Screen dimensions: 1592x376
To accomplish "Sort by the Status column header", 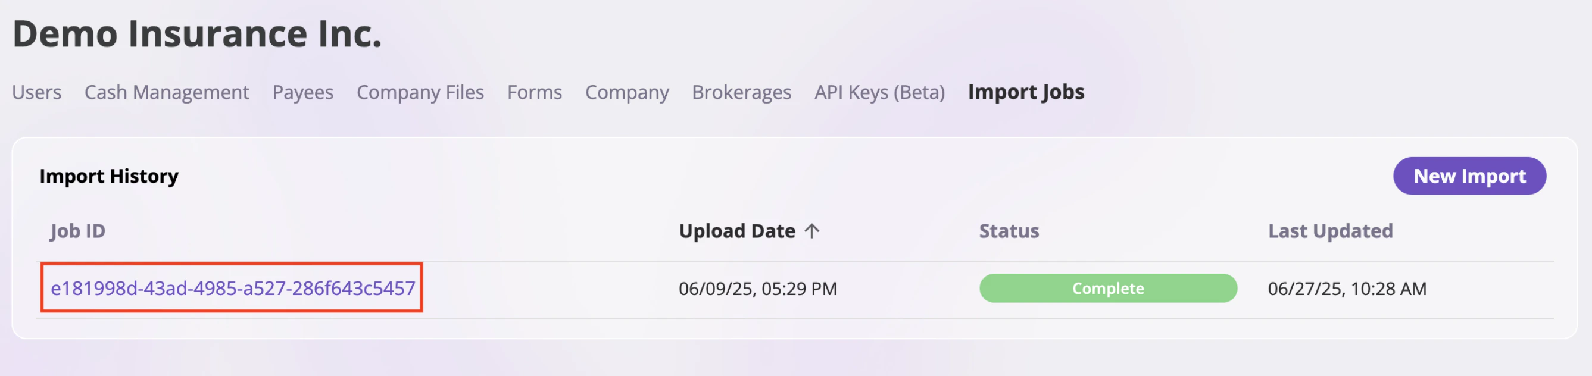I will coord(1009,231).
